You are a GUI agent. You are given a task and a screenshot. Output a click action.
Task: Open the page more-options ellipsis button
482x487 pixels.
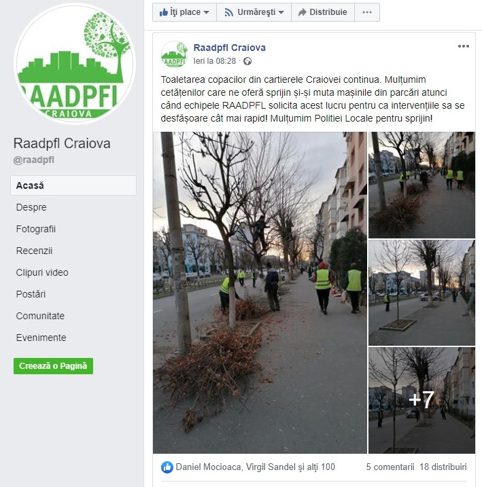coord(367,12)
